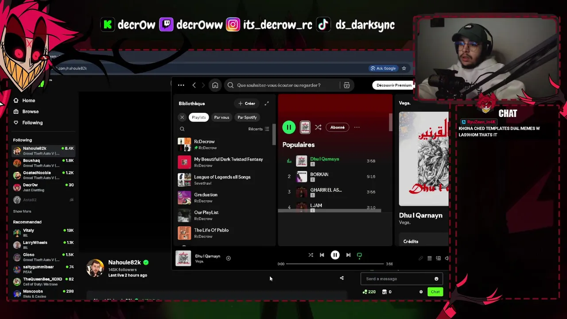
Task: Clear the library filter
Action: pos(182,117)
